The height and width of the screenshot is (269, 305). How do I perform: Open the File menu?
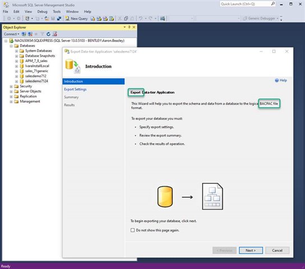click(x=6, y=11)
